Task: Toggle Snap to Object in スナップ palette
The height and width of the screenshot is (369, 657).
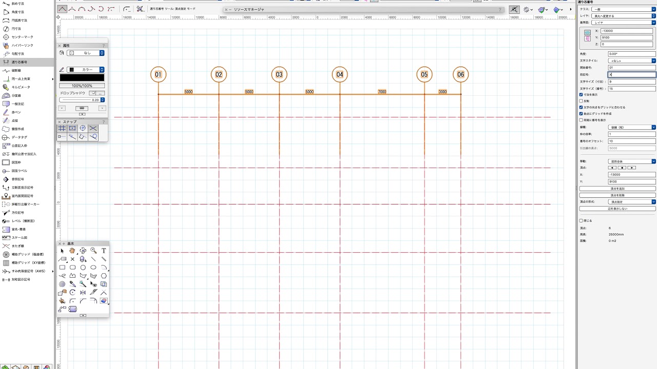Action: tap(72, 128)
